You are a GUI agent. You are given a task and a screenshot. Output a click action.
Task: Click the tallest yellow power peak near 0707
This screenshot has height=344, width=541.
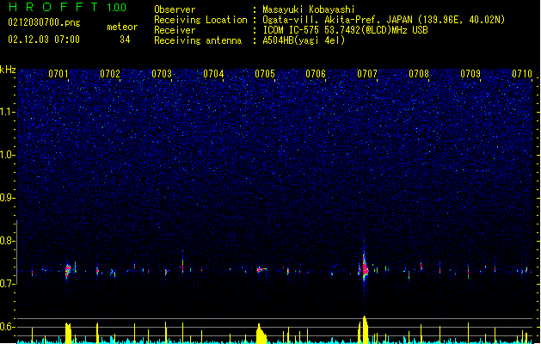(365, 329)
